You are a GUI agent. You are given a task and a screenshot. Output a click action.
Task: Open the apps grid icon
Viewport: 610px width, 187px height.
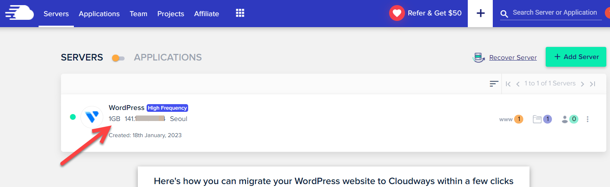(x=240, y=13)
